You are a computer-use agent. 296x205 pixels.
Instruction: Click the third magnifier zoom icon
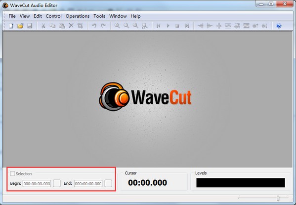click(x=135, y=26)
